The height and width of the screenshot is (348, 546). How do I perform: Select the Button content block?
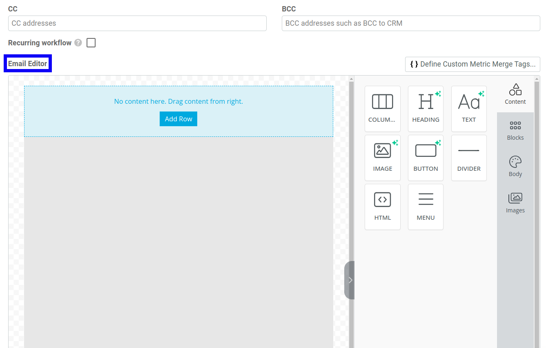pos(426,158)
